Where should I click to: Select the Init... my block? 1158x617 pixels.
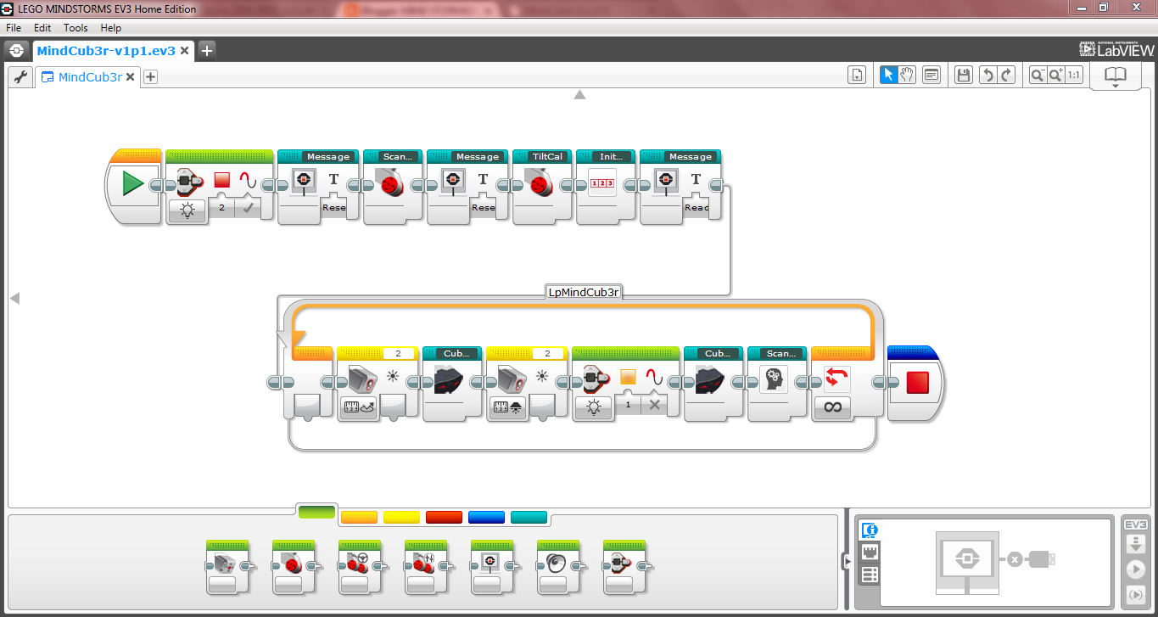[606, 186]
